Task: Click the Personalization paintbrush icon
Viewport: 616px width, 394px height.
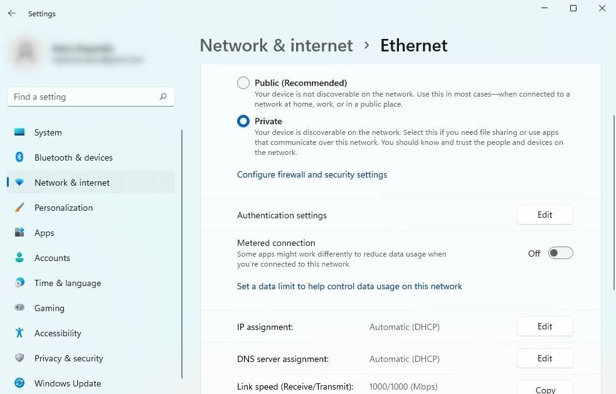Action: pyautogui.click(x=19, y=208)
